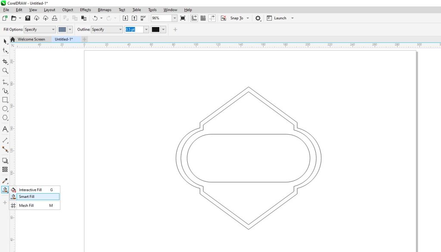Toggle the show rulers button

[x=194, y=18]
